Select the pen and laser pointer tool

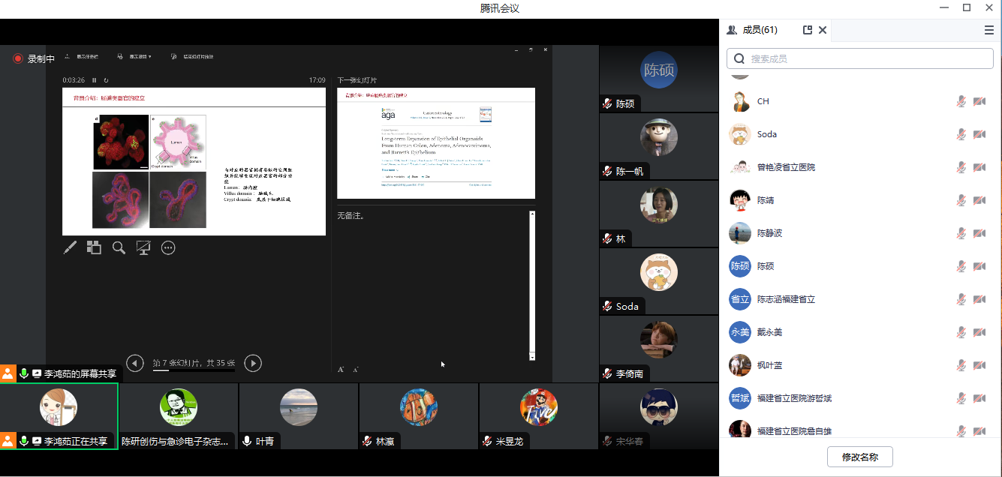click(x=70, y=247)
